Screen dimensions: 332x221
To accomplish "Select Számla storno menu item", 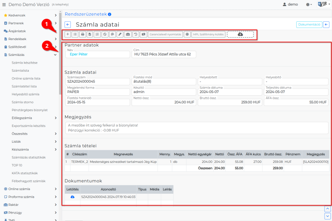I will [x=23, y=102].
